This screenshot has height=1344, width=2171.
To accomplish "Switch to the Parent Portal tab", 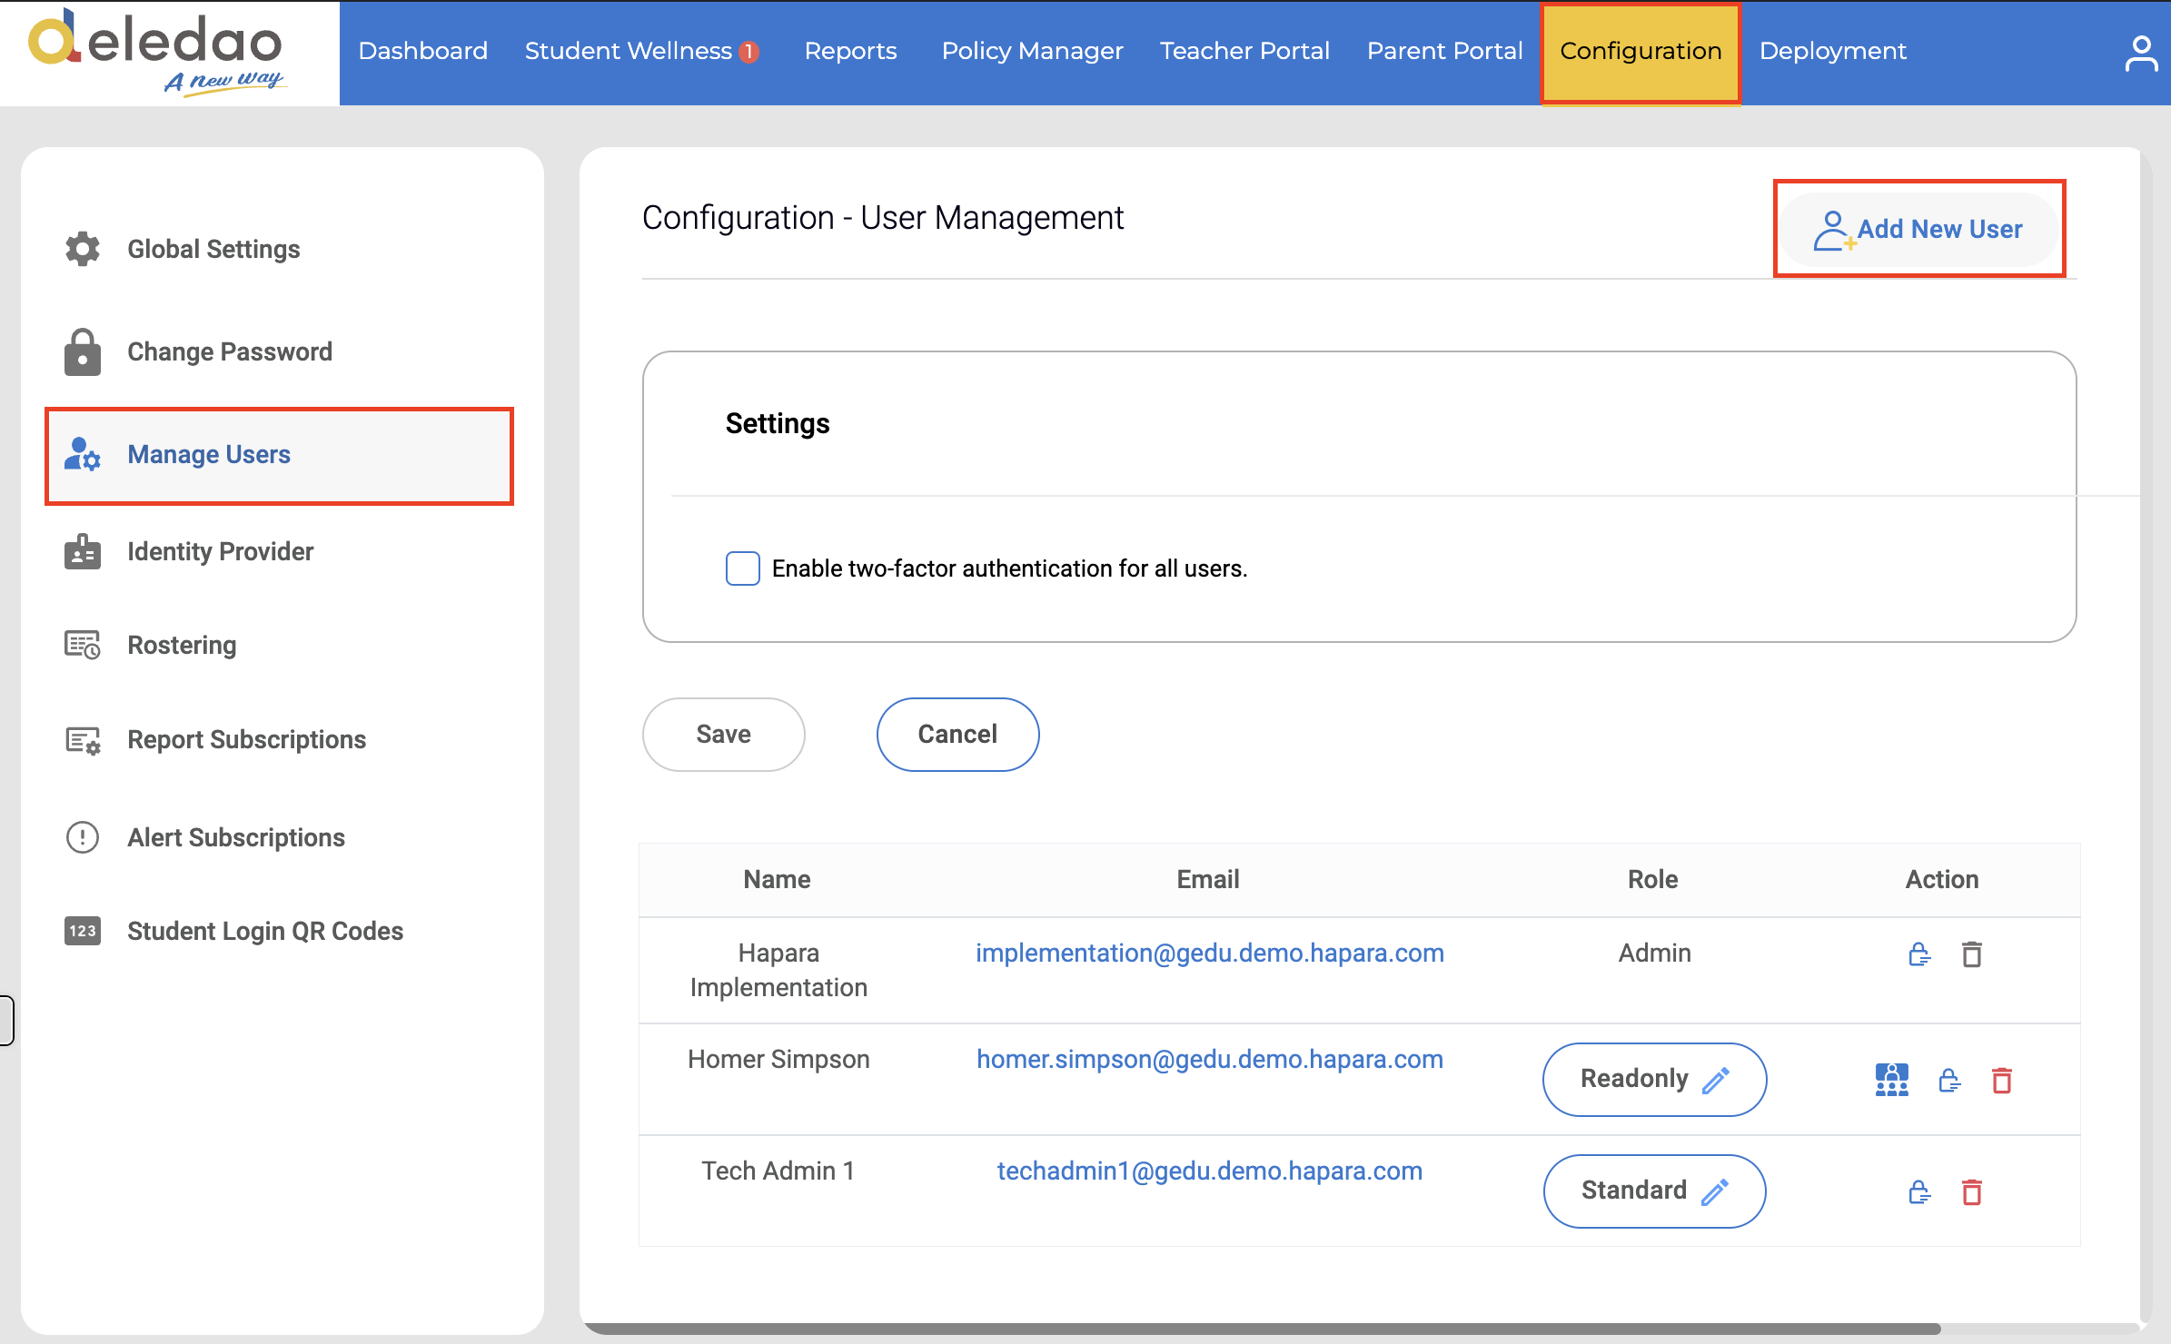I will (1444, 52).
